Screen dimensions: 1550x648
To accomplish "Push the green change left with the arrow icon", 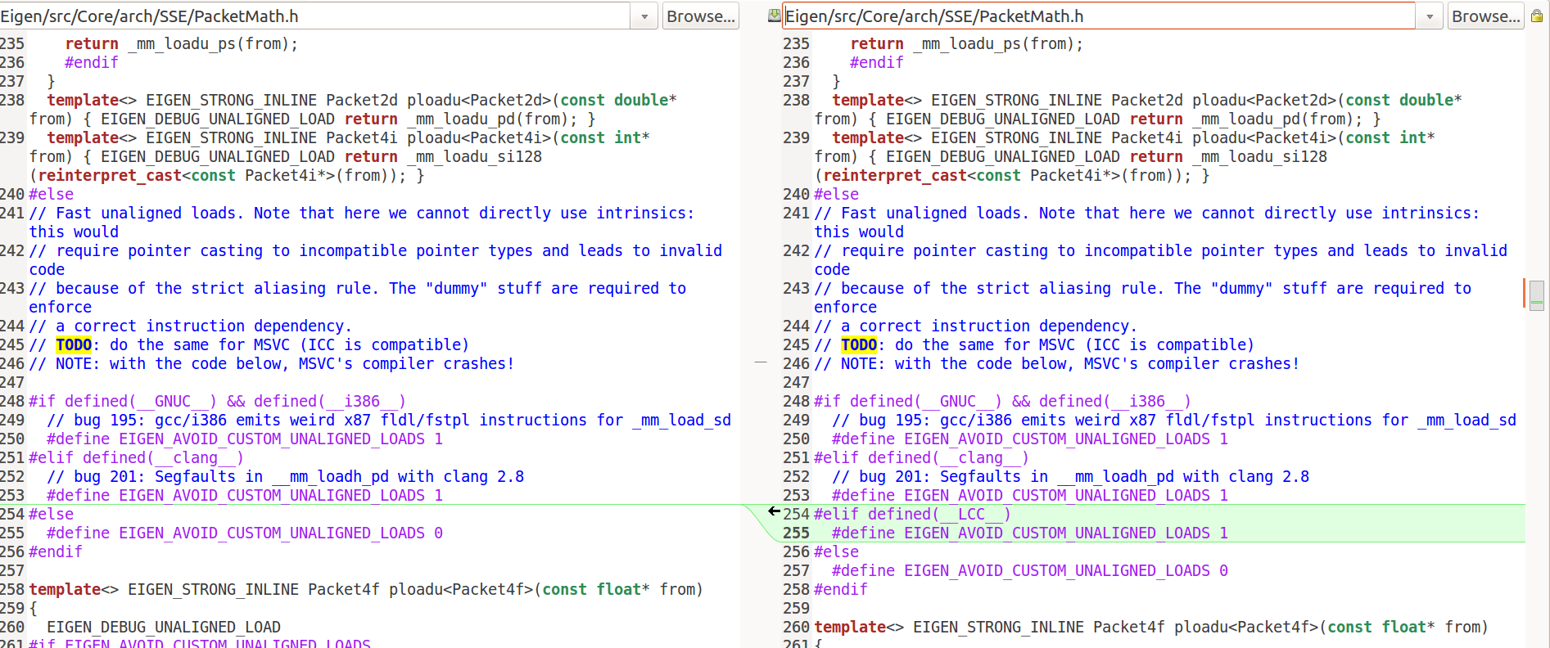I will (774, 511).
